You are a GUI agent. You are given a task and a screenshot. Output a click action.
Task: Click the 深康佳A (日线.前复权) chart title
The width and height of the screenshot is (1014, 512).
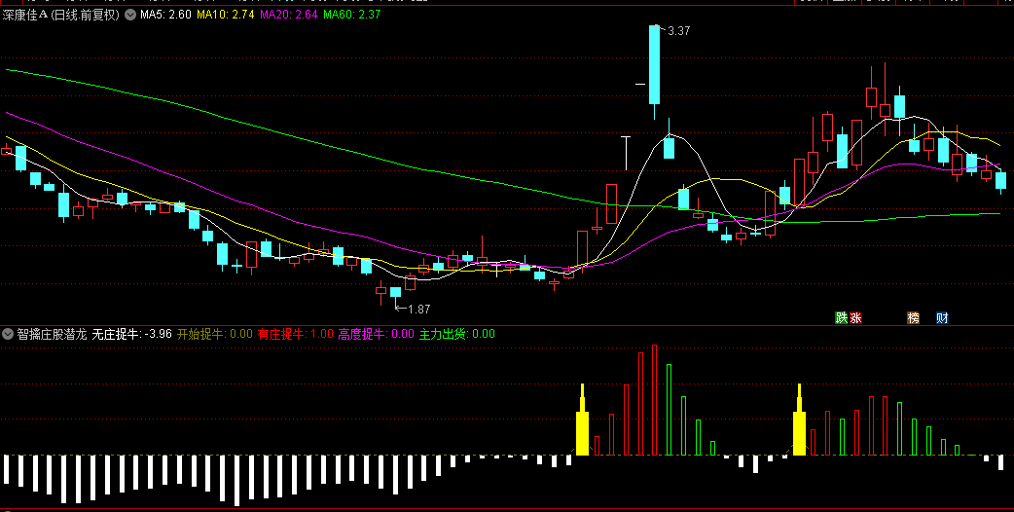click(x=60, y=15)
